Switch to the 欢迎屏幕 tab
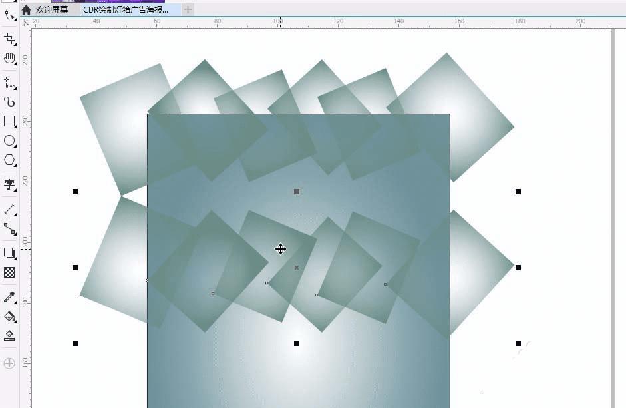This screenshot has height=408, width=626. (x=52, y=9)
